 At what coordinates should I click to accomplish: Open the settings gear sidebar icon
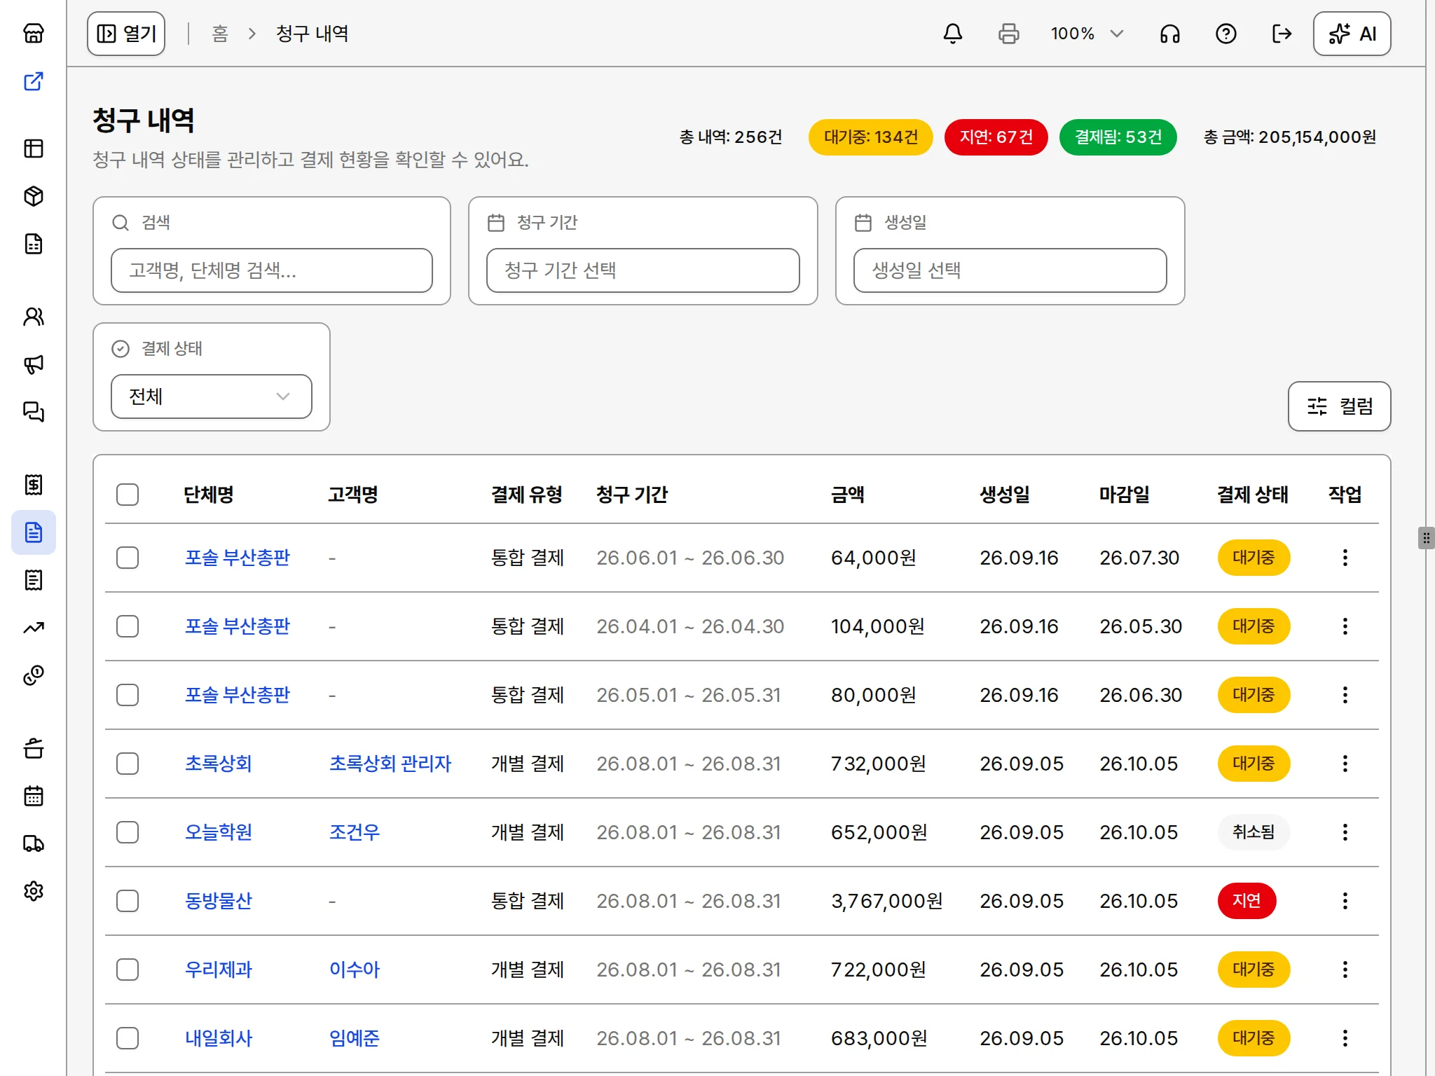34,891
